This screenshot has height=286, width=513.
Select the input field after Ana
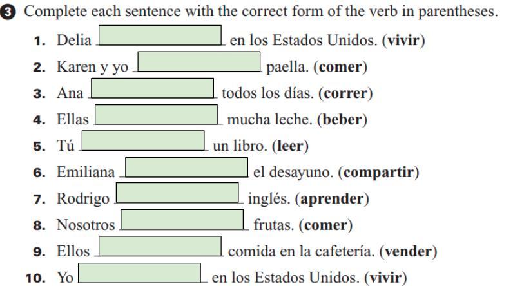[x=153, y=88]
